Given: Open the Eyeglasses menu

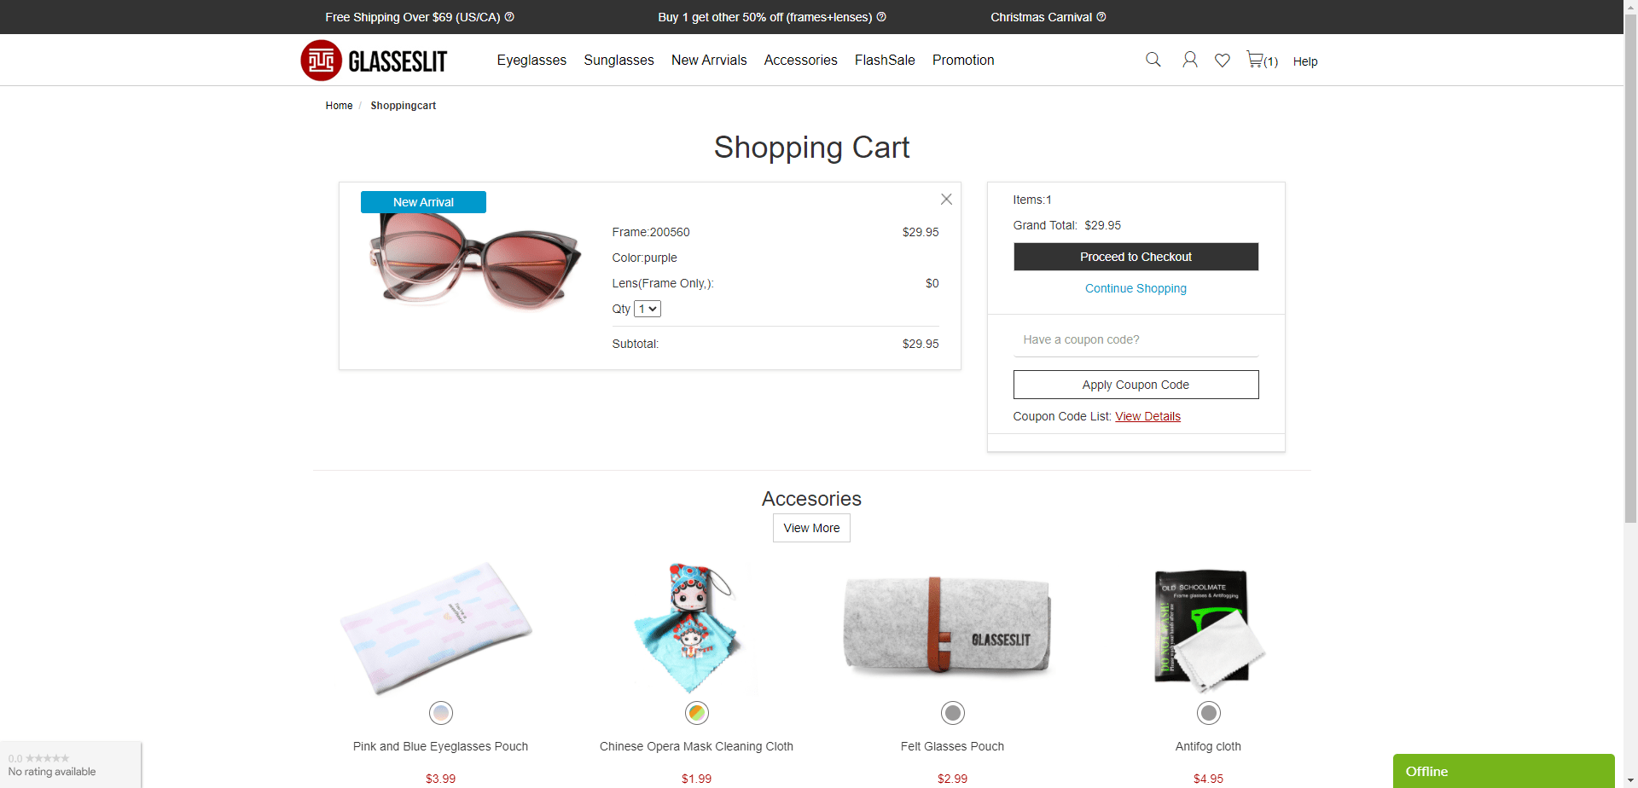Looking at the screenshot, I should coord(531,60).
